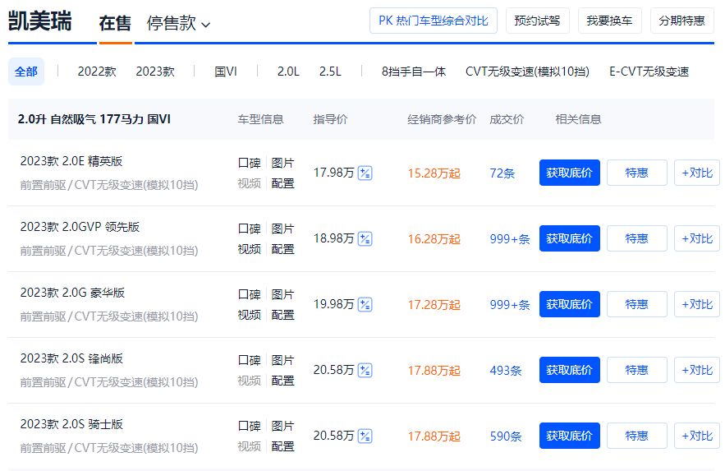Click 特惠 for 2.0E 精英版
The height and width of the screenshot is (471, 725).
click(x=636, y=173)
